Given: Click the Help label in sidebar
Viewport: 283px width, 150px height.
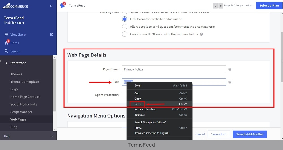Looking at the screenshot, I should pos(7,136).
